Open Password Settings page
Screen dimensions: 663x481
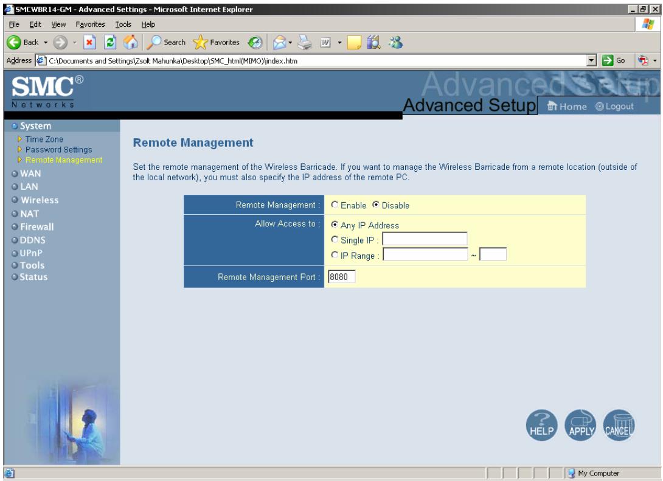[58, 149]
